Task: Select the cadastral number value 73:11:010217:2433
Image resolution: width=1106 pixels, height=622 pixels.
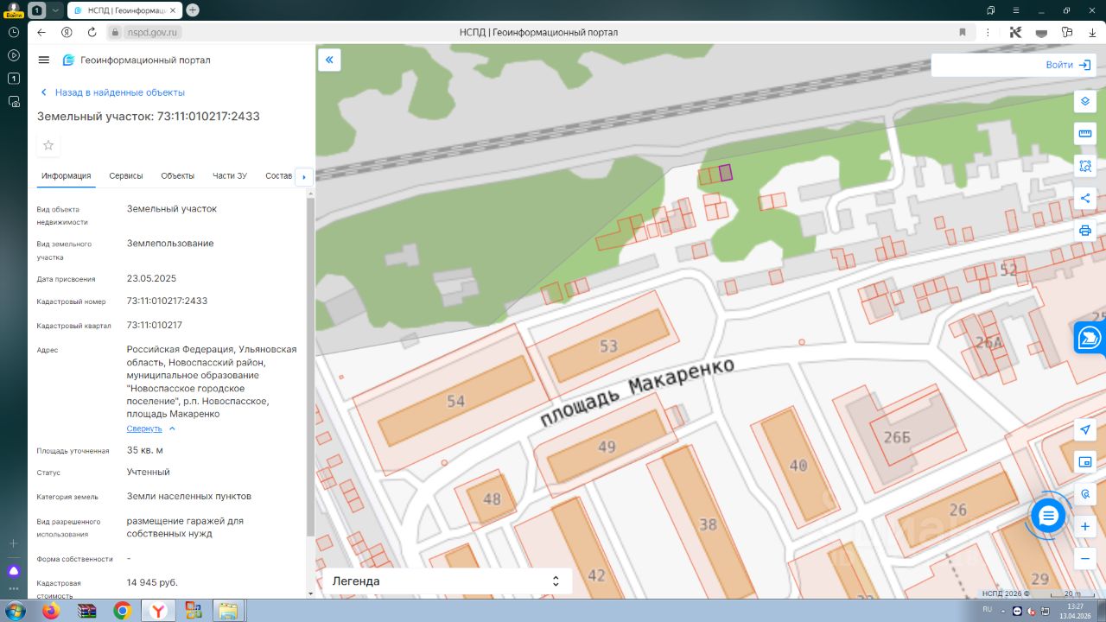Action: [167, 301]
